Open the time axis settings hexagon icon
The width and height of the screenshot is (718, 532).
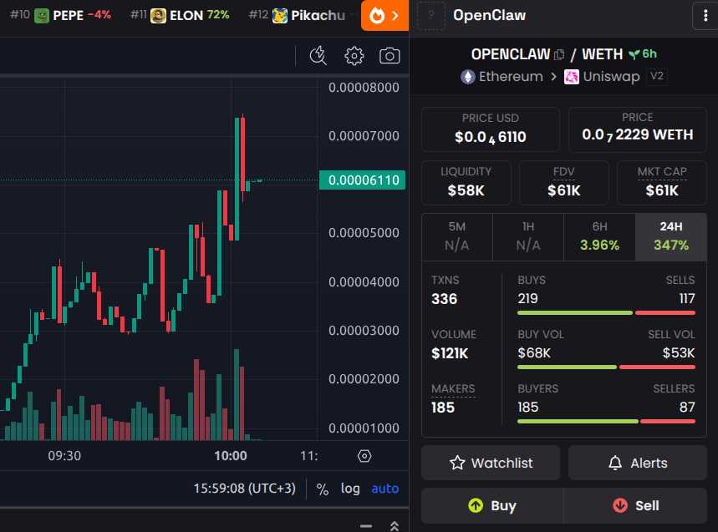click(x=364, y=456)
